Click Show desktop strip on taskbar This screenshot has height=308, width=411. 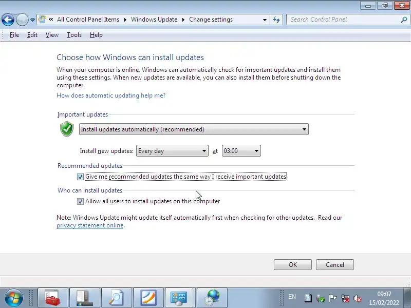pos(406,298)
